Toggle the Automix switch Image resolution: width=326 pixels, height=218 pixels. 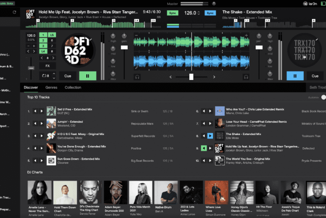click(x=323, y=97)
